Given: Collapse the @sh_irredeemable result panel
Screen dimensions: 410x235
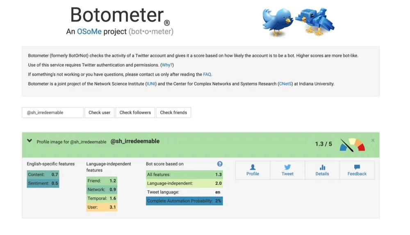Looking at the screenshot, I should [30, 141].
